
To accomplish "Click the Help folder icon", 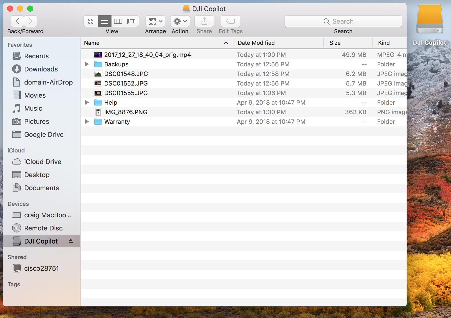I will (x=98, y=102).
